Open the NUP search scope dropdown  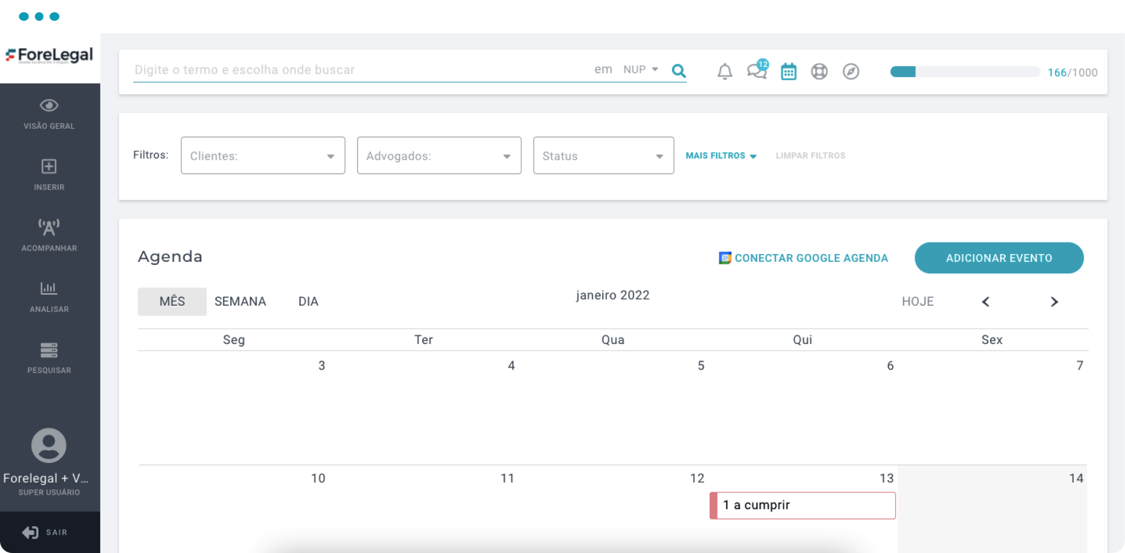tap(640, 70)
